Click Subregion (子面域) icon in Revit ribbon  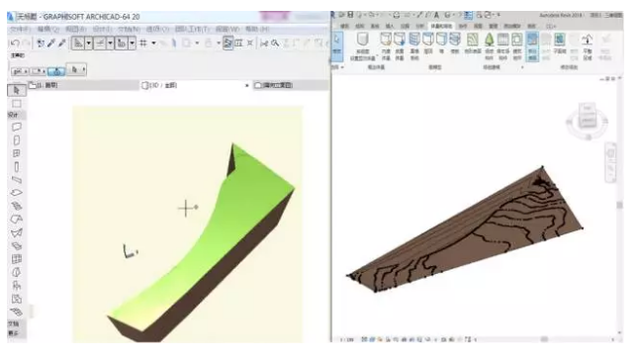560,44
